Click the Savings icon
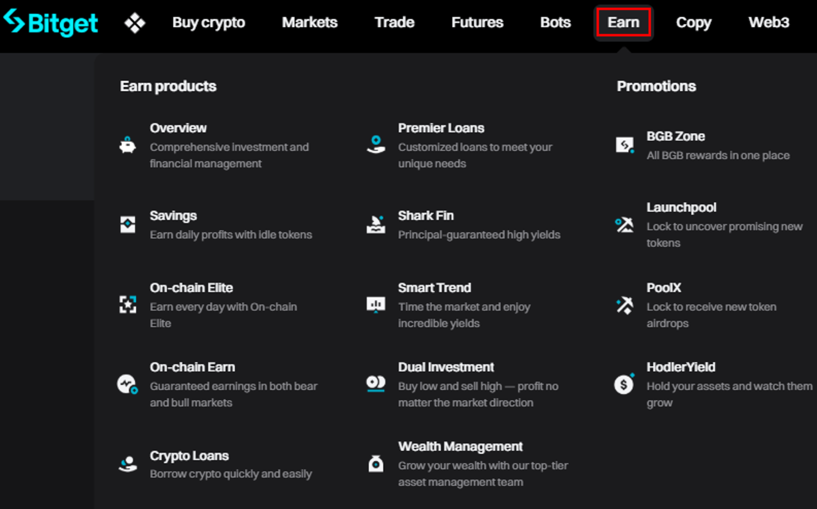The image size is (817, 509). 128,225
